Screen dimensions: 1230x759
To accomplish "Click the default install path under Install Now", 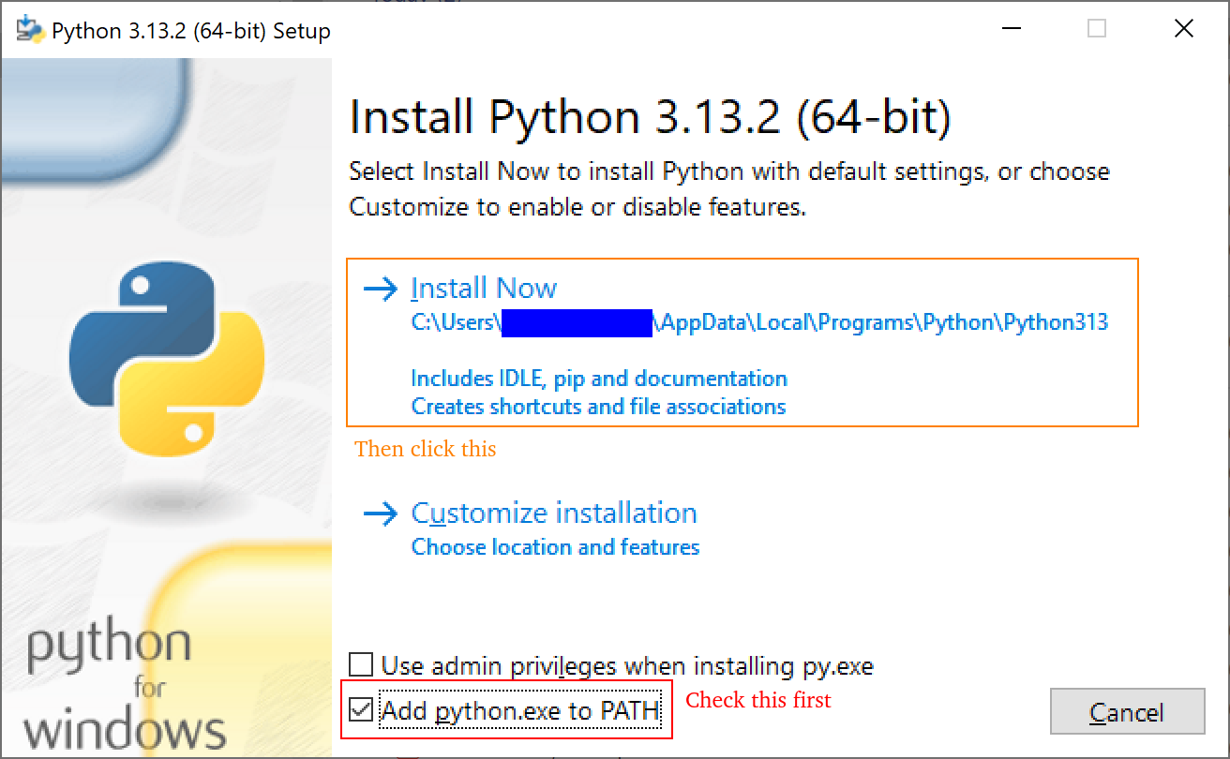I will point(759,322).
